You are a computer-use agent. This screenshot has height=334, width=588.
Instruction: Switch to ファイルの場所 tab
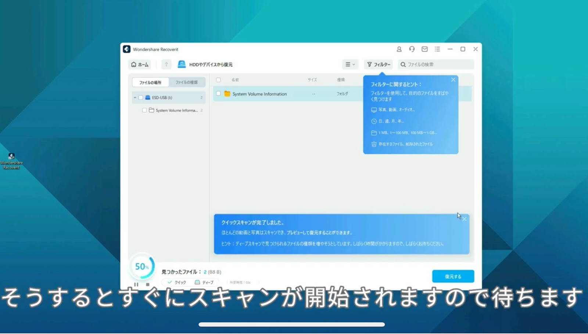click(150, 82)
